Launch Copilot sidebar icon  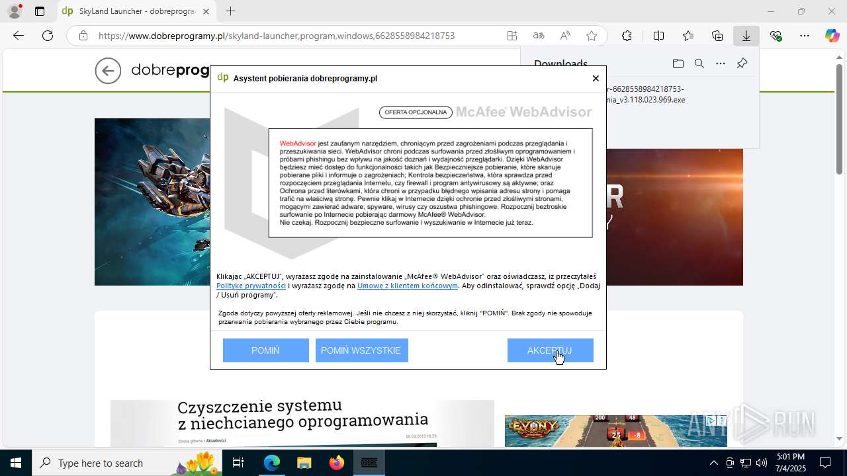coord(832,36)
